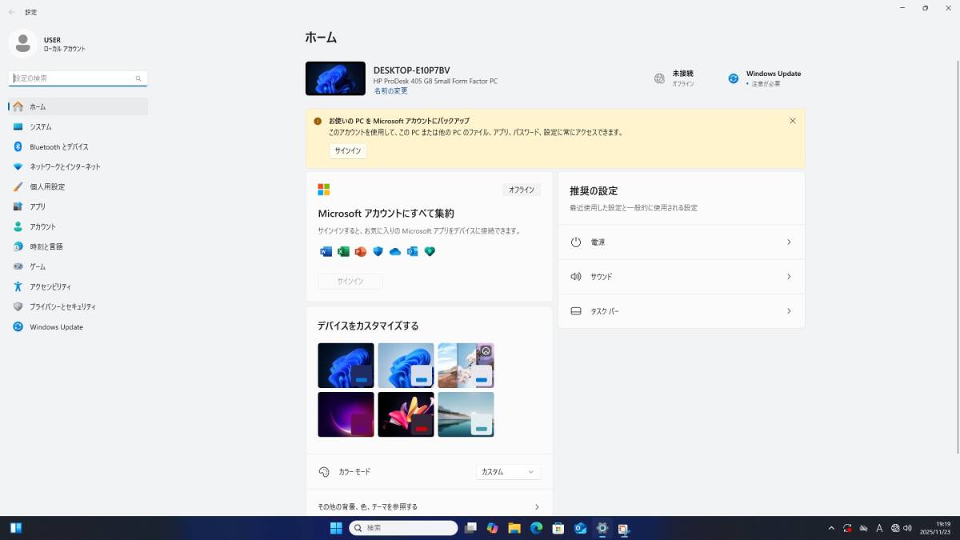This screenshot has height=540, width=960.
Task: Click the サインイン button in yellow banner
Action: (347, 150)
